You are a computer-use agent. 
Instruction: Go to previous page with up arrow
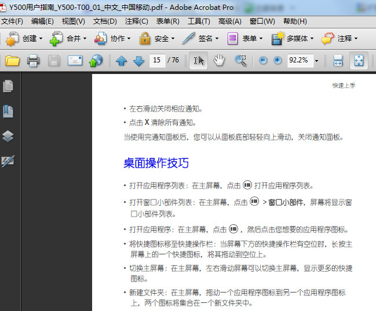(121, 61)
